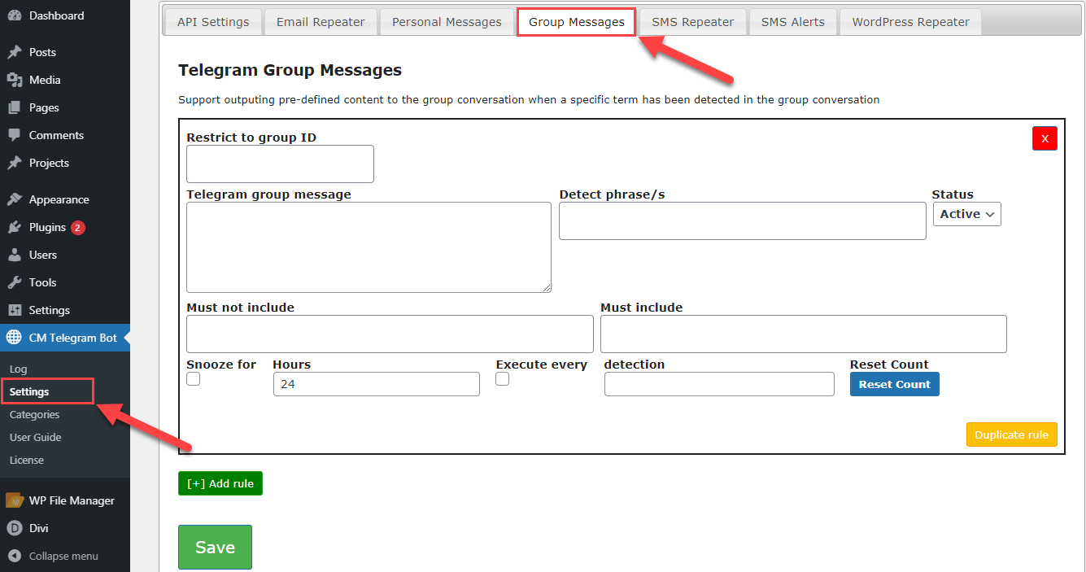
Task: Open Dashboard in the sidebar
Action: pos(65,15)
